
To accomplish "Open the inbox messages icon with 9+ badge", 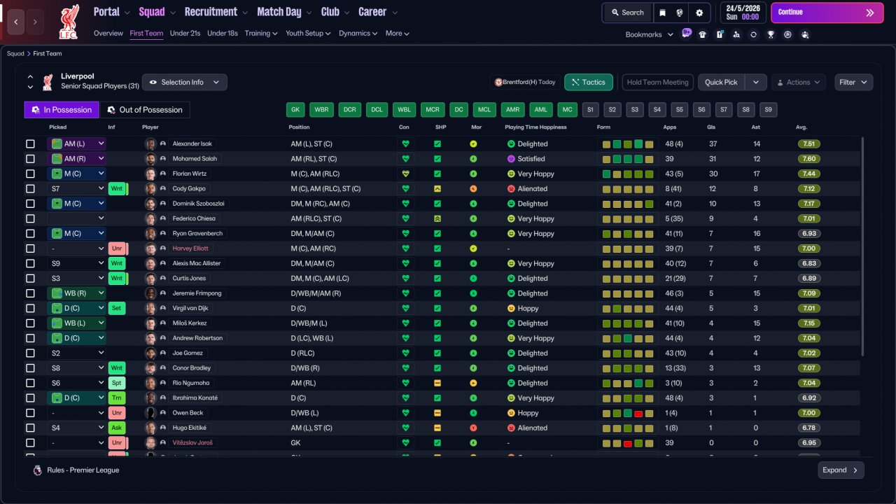I will tap(686, 34).
